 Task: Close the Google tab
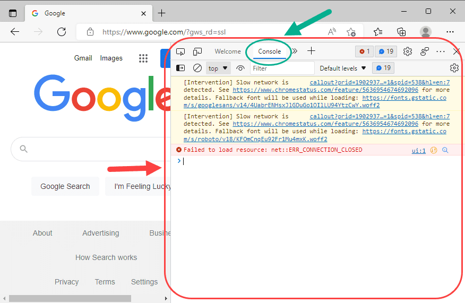pyautogui.click(x=143, y=13)
